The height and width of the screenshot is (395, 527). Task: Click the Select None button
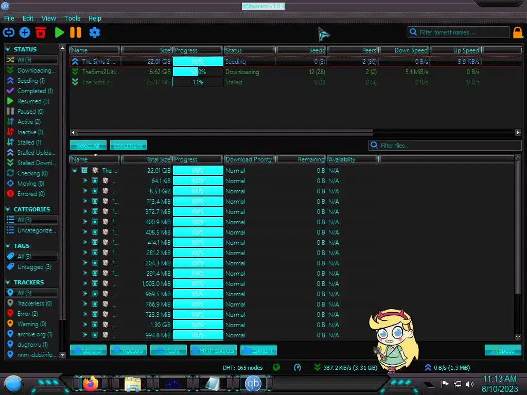coord(128,146)
